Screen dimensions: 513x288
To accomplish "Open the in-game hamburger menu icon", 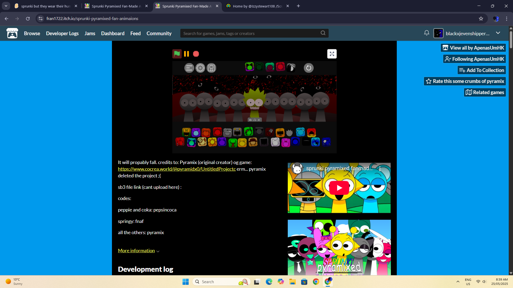I will pos(189,68).
